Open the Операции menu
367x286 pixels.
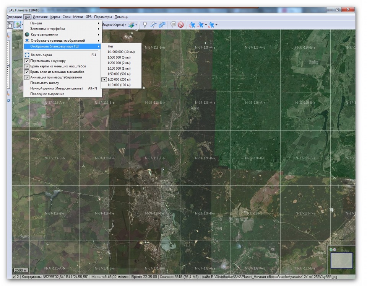tap(14, 17)
